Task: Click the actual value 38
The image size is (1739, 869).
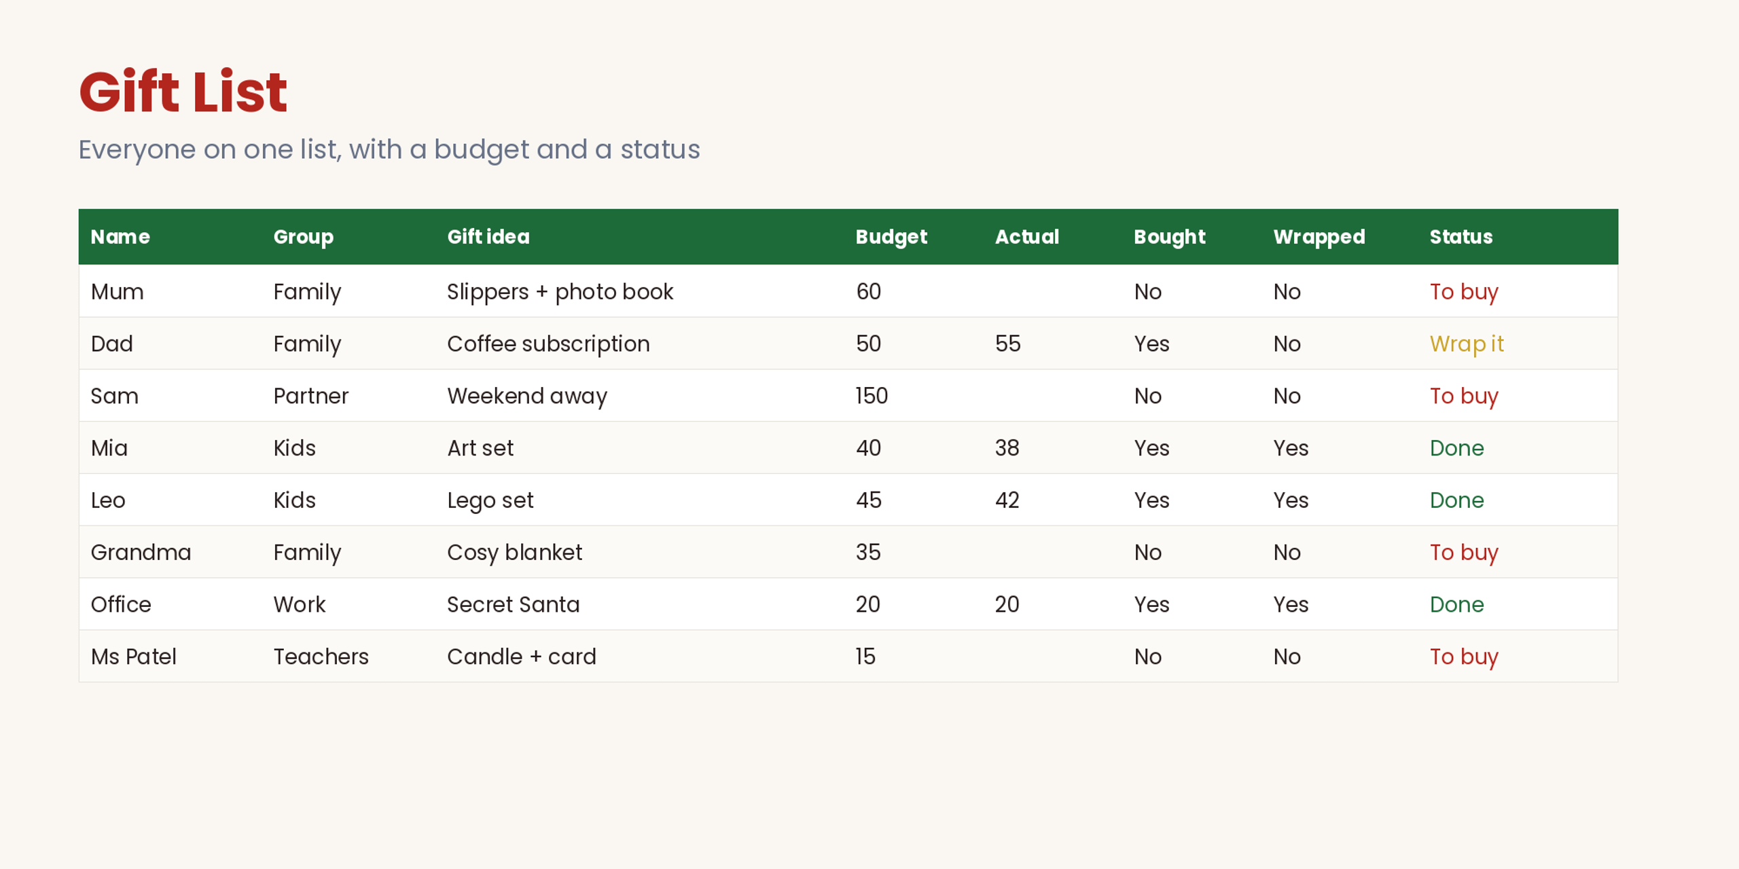Action: tap(1007, 448)
